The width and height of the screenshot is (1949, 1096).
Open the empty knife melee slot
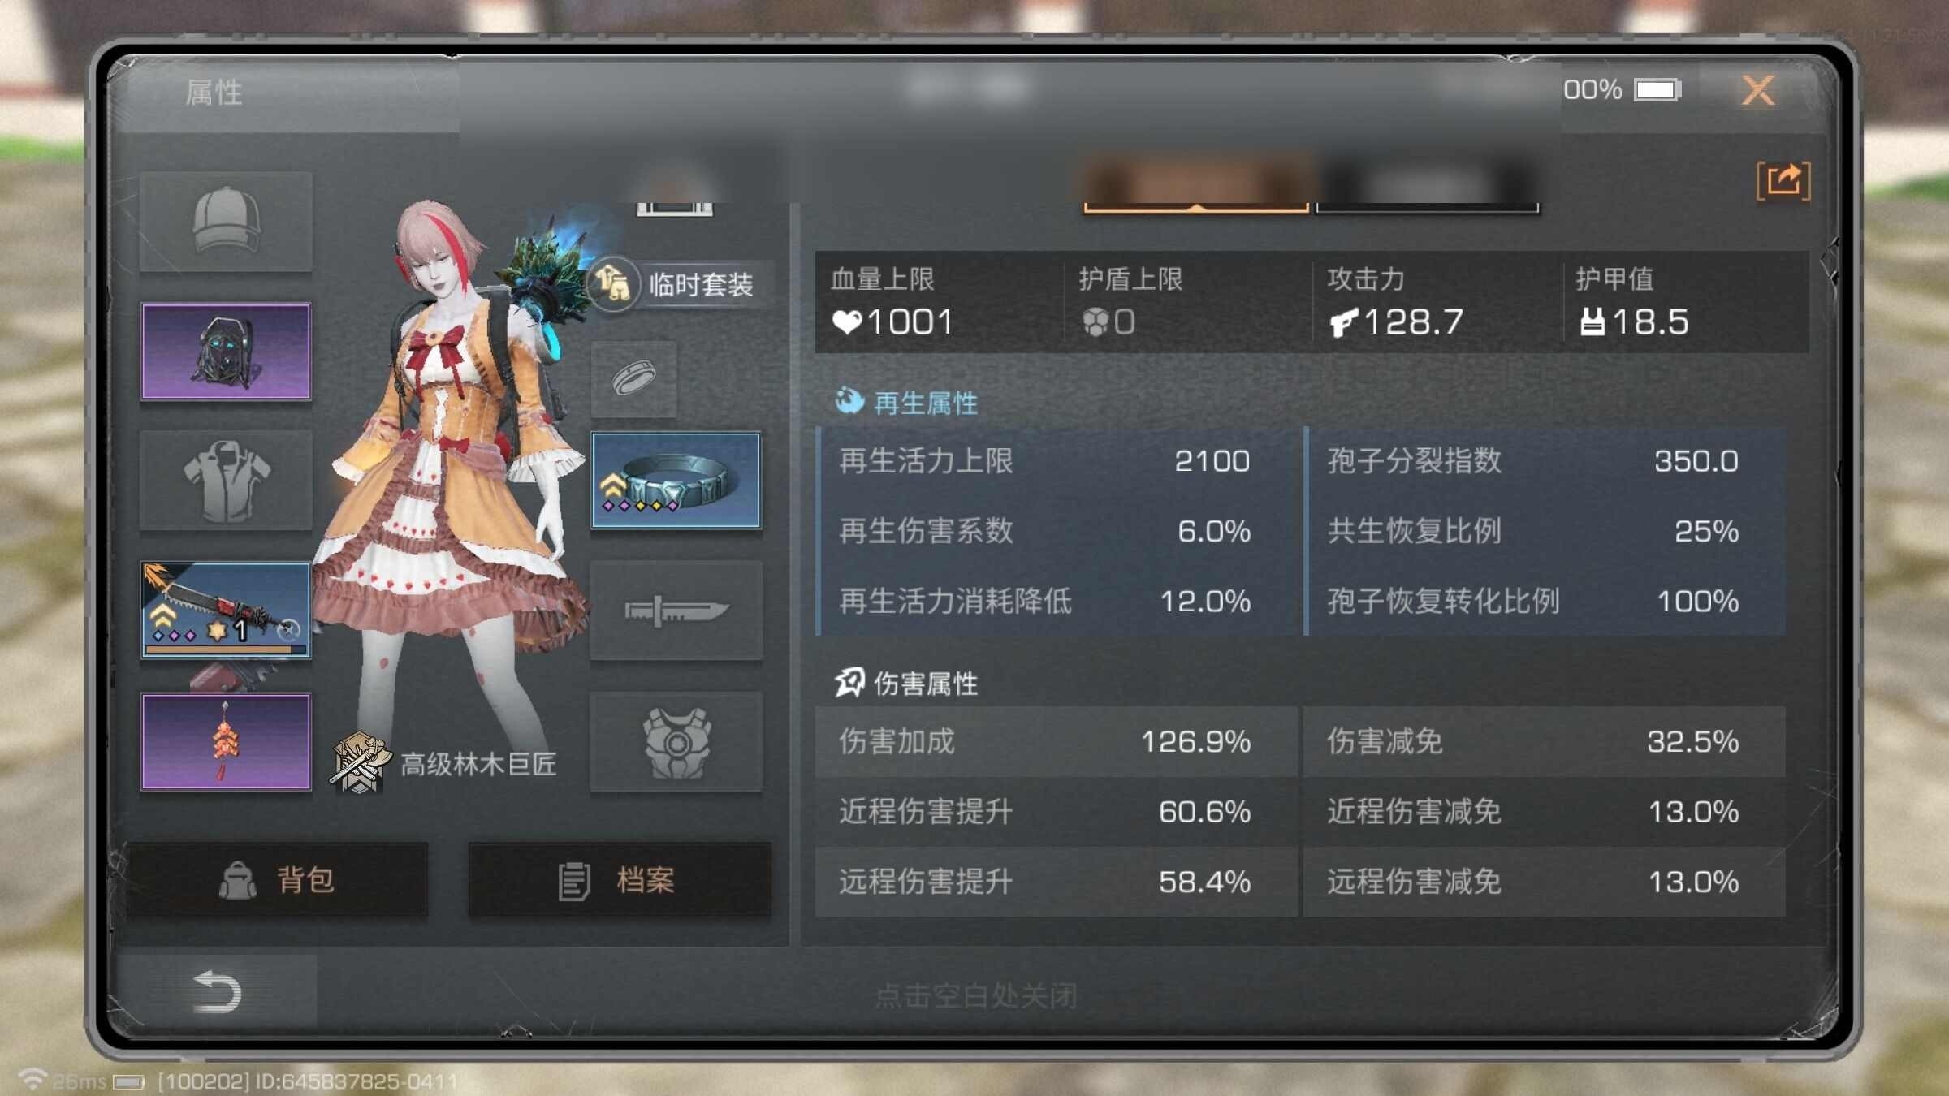(x=676, y=610)
